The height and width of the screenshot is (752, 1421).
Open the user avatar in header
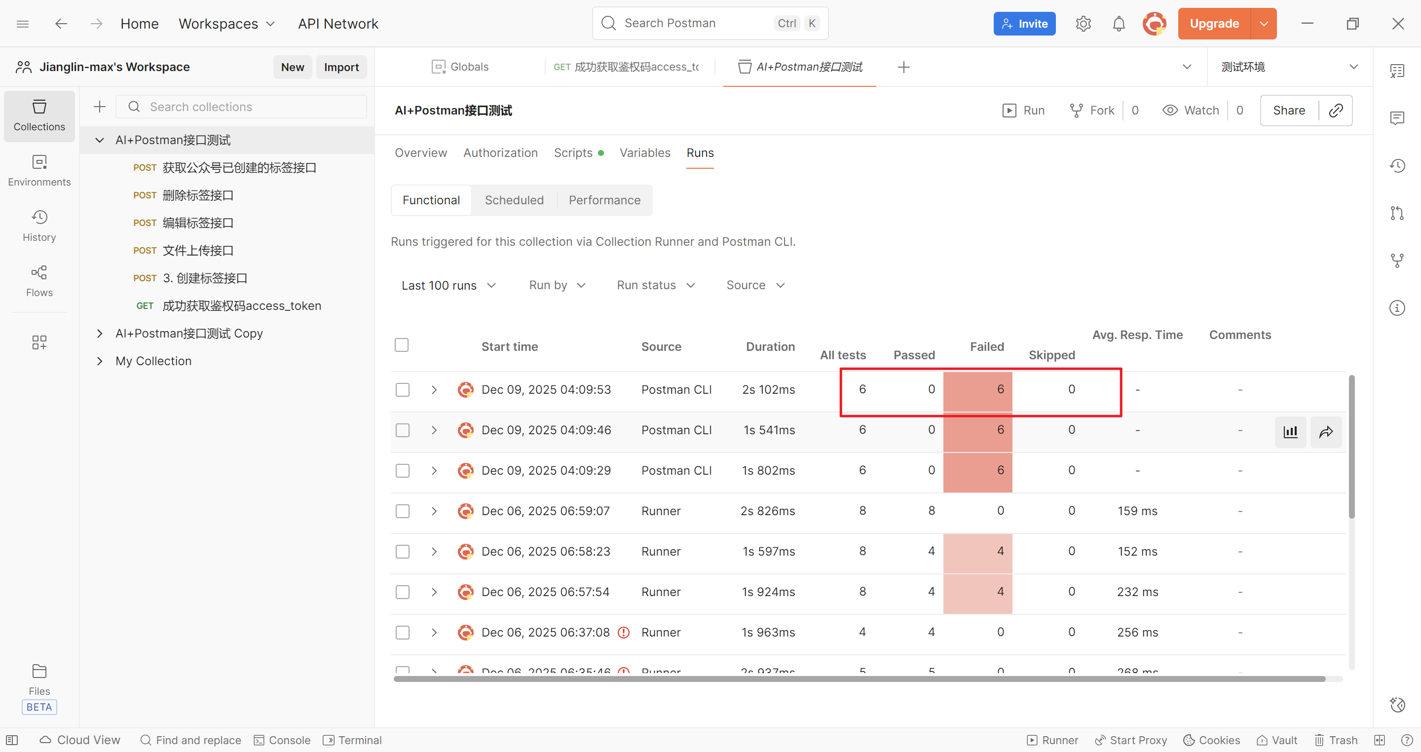click(x=1154, y=24)
